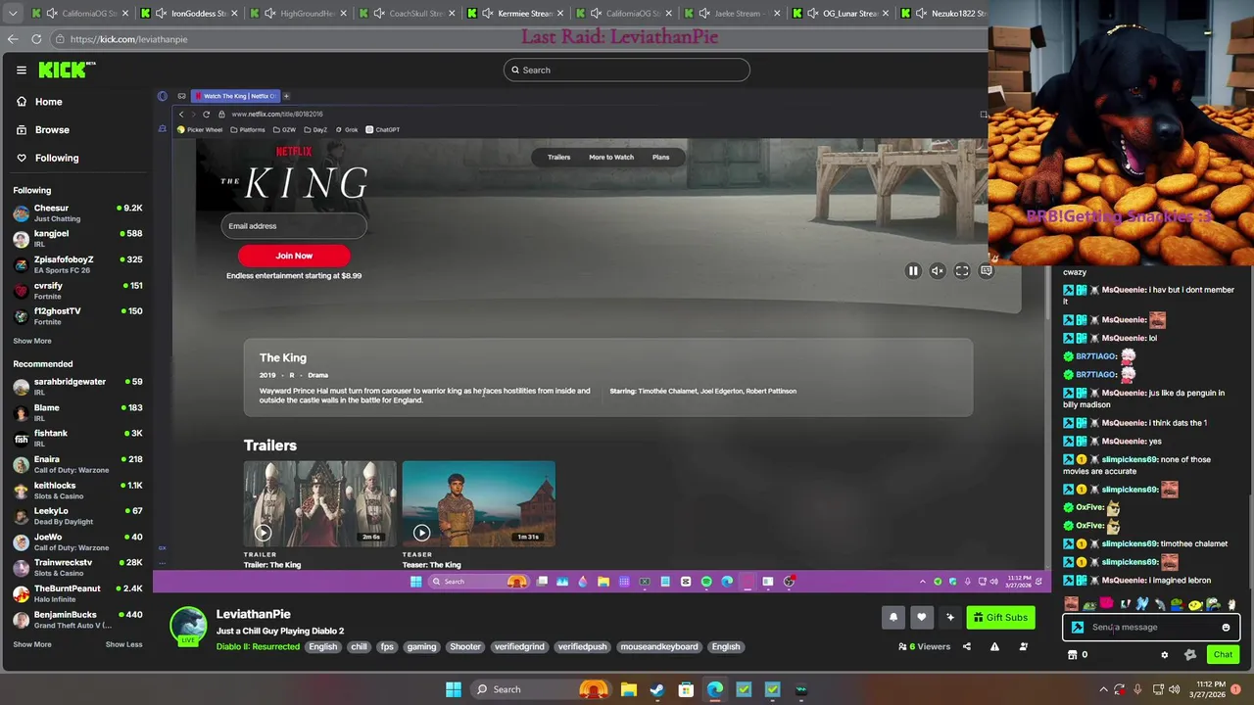
Task: Collapse Recommended list with Show Less
Action: tap(123, 644)
